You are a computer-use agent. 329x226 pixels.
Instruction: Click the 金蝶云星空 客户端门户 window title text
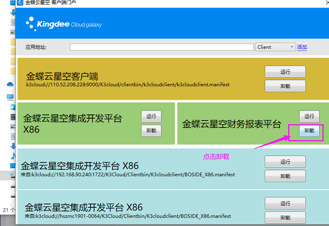51,2
